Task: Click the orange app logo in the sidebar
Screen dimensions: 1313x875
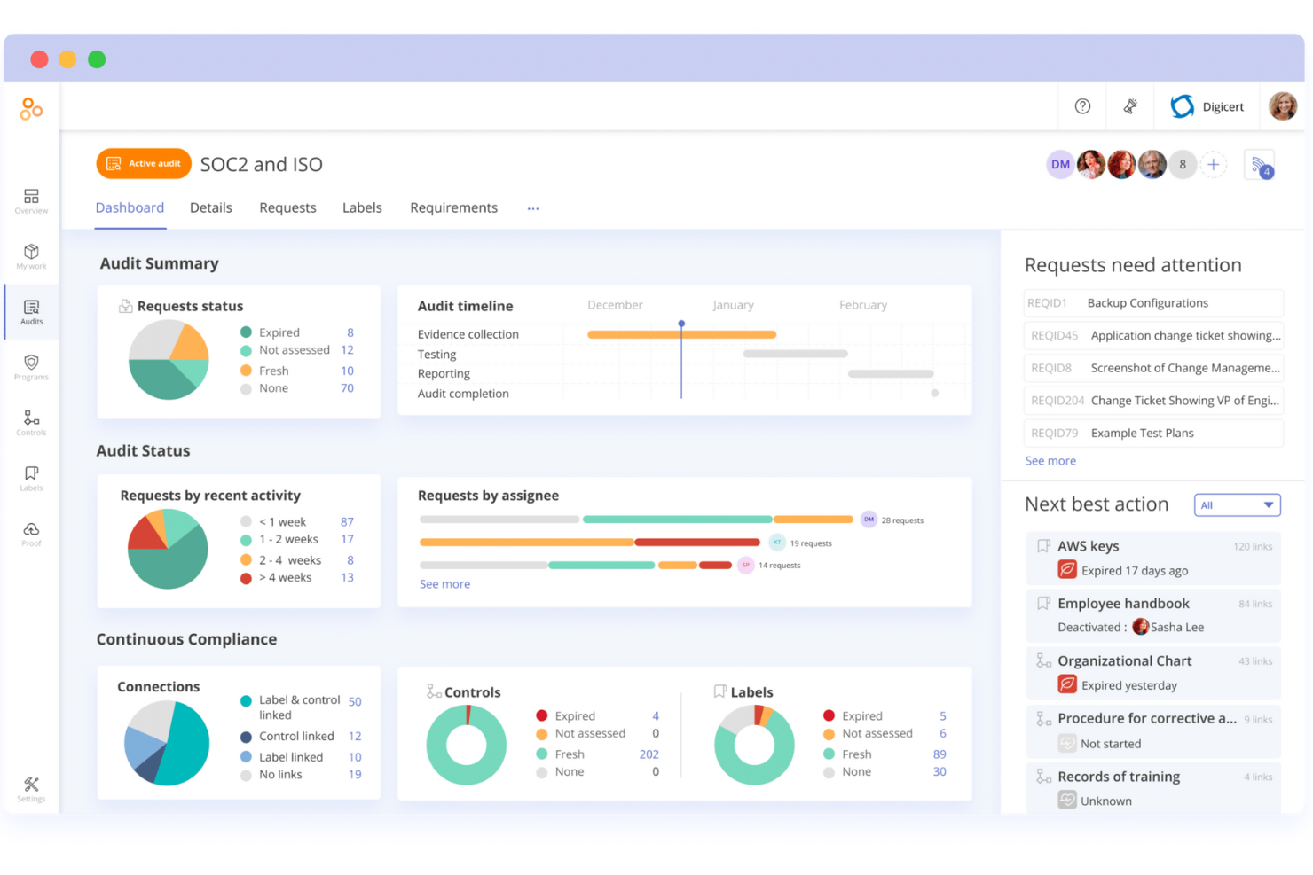Action: pos(31,109)
